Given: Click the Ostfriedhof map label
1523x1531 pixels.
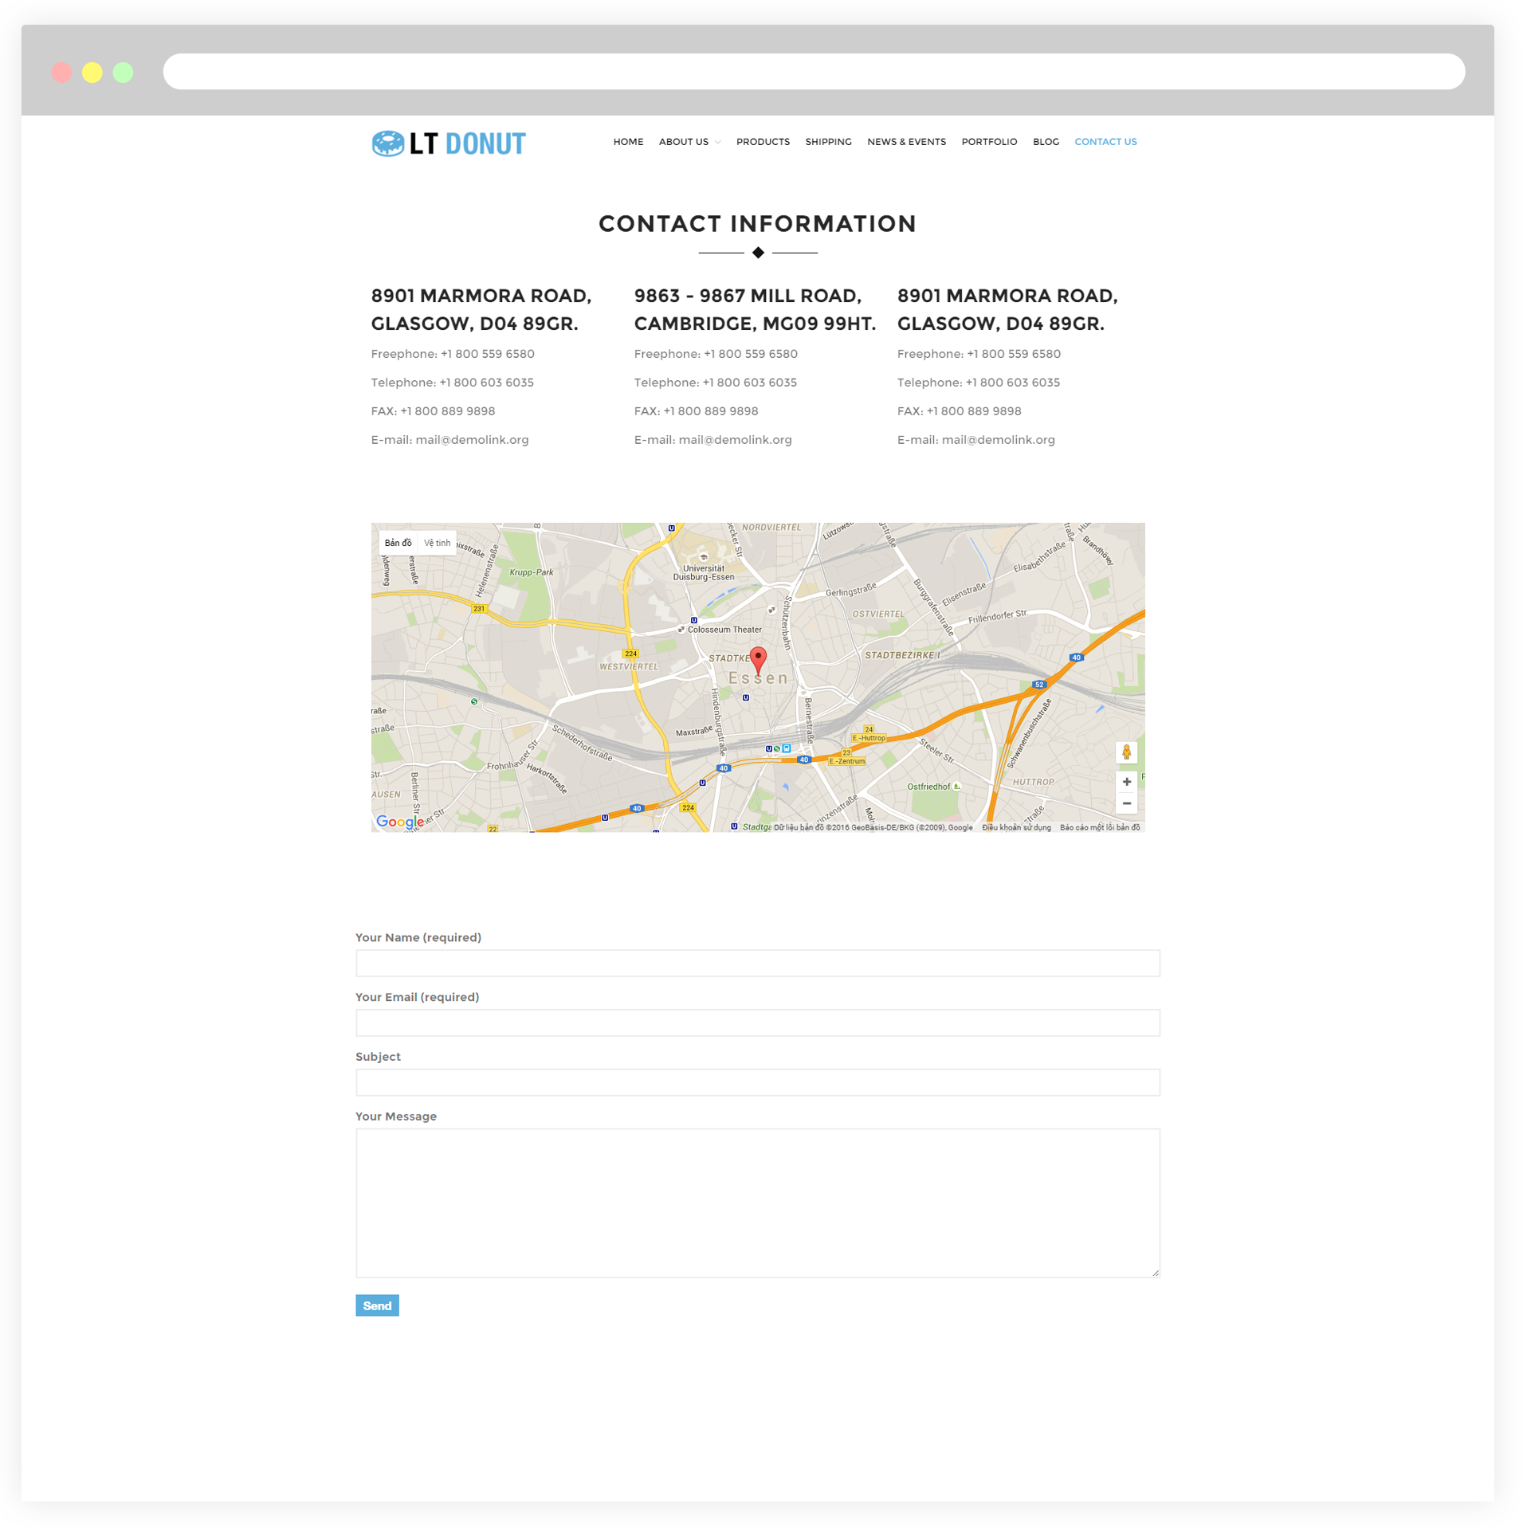Looking at the screenshot, I should [928, 787].
